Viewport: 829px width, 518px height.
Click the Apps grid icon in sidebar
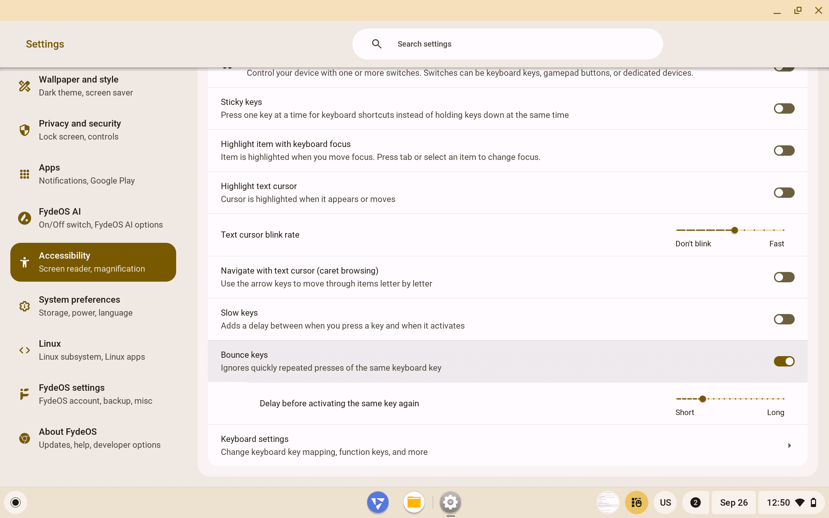24,174
